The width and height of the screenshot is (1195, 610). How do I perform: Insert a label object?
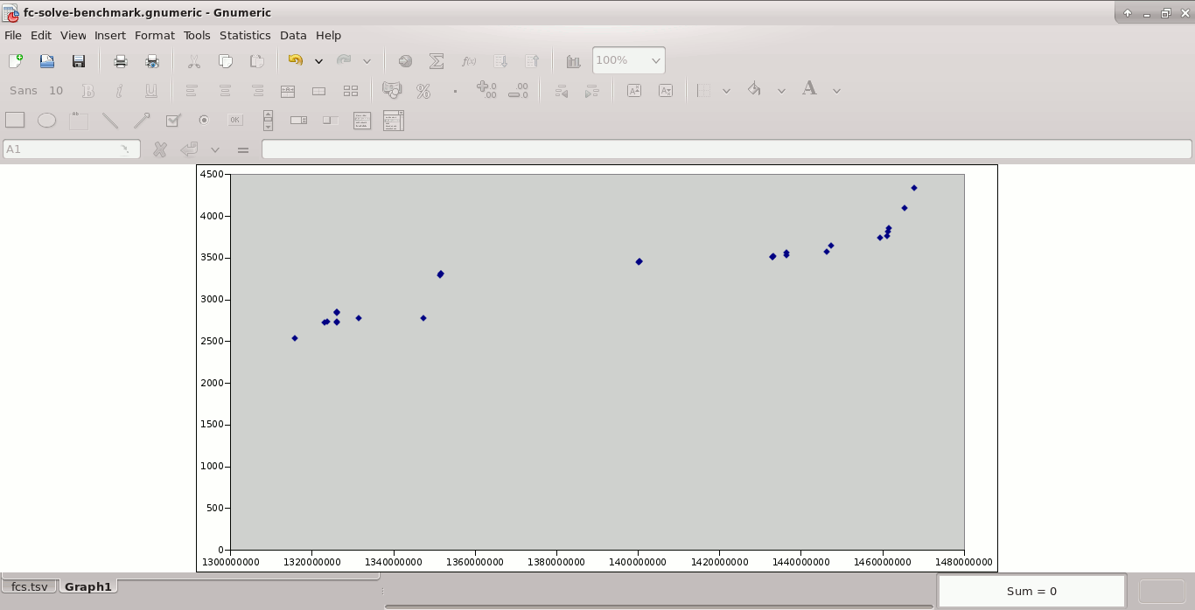[79, 121]
